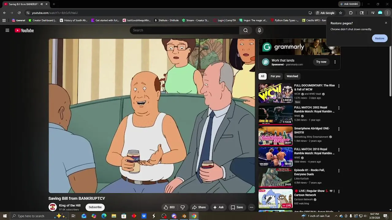Click the YouTube search input field
Image resolution: width=392 pixels, height=220 pixels.
point(185,30)
